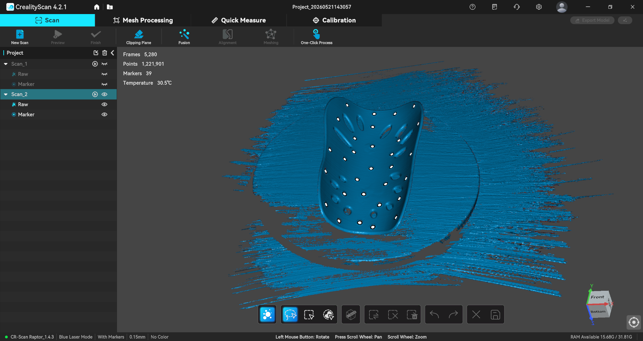Open the help question mark icon

[472, 7]
